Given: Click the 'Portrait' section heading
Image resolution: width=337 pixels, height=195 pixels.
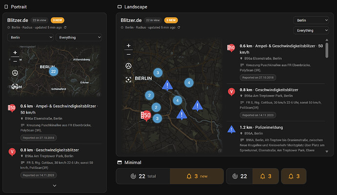Looking at the screenshot, I should pos(19,7).
